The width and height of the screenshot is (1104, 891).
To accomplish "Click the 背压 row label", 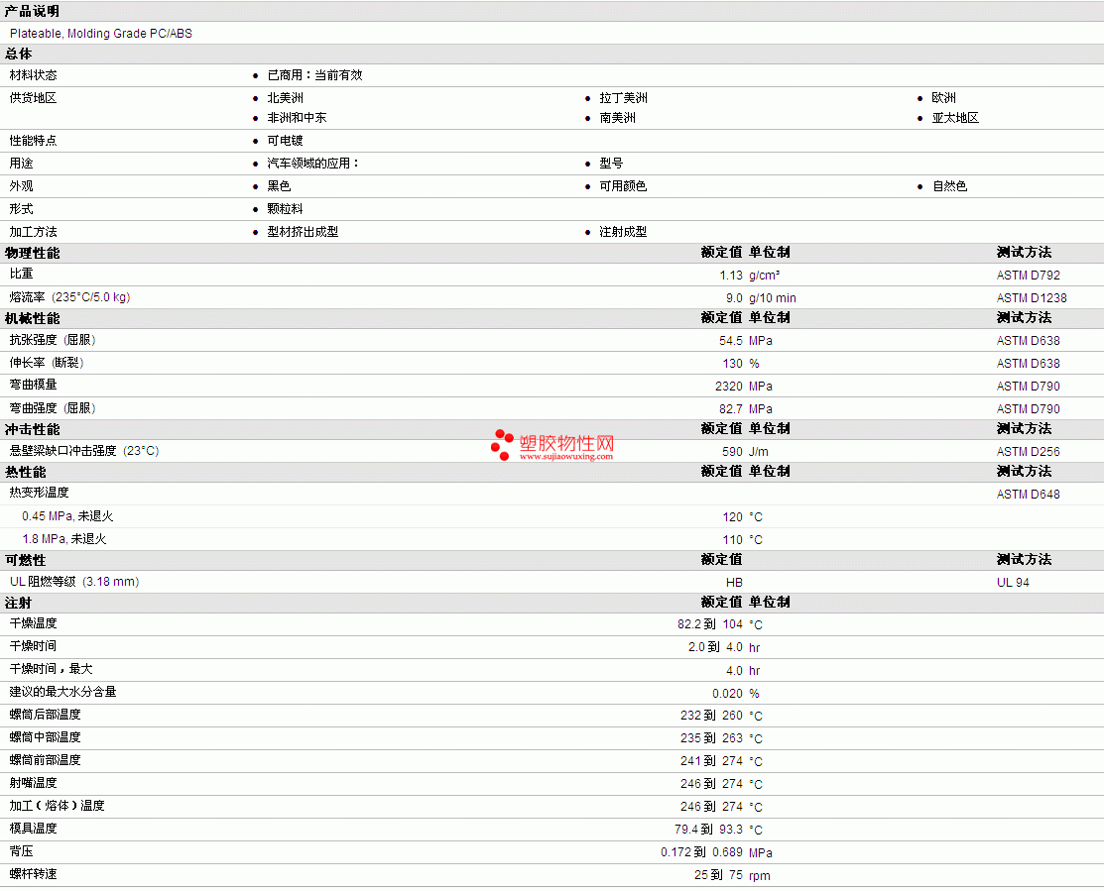I will click(21, 851).
